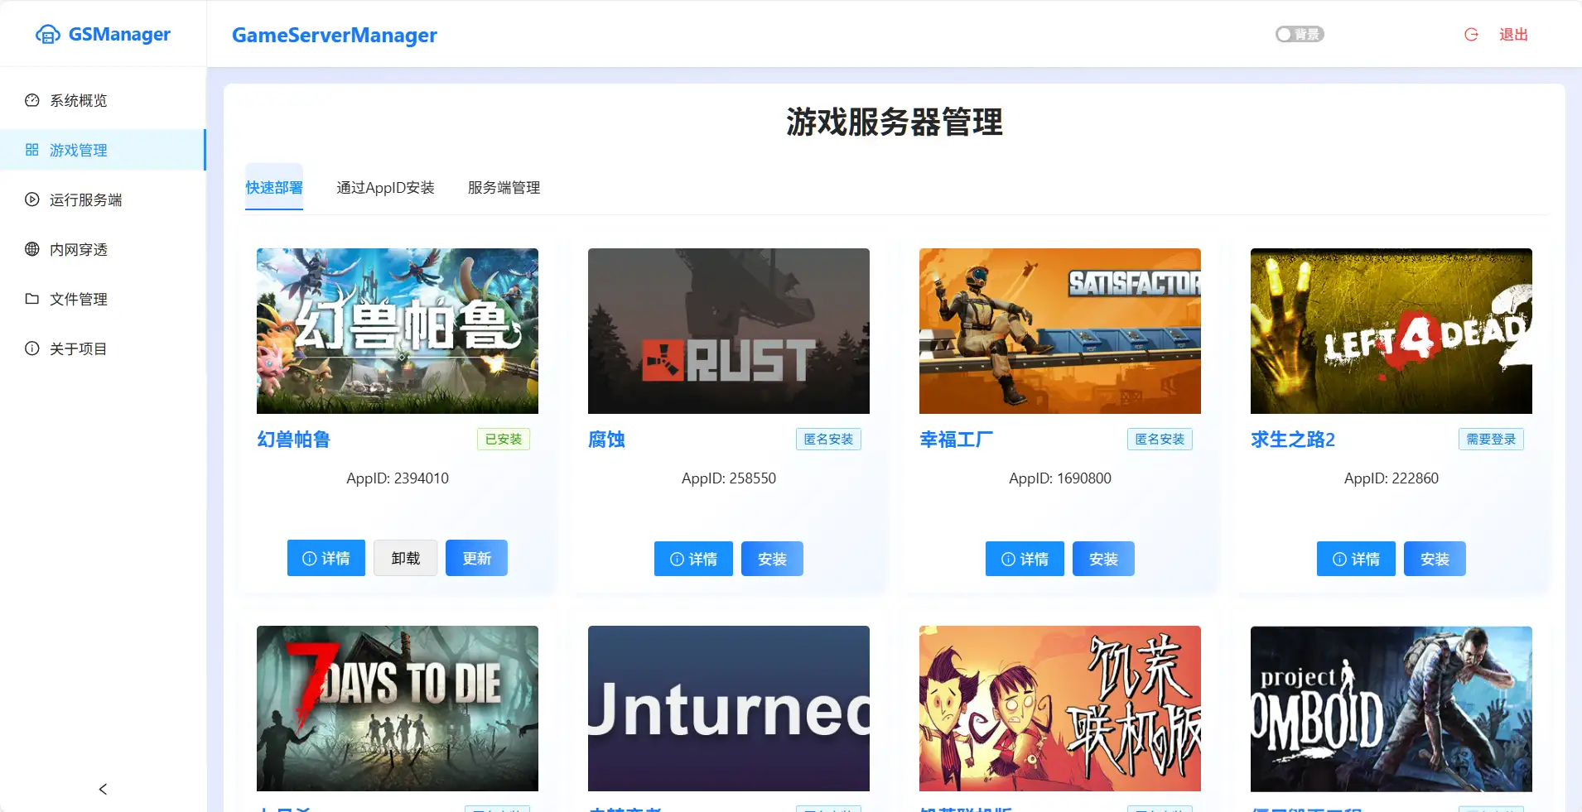This screenshot has height=812, width=1582.
Task: Click 卸载 to uninstall 幻兽帕鲁
Action: click(x=404, y=558)
